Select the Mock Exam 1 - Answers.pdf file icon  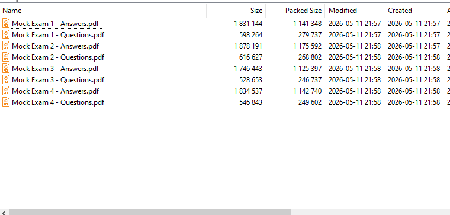(x=6, y=23)
